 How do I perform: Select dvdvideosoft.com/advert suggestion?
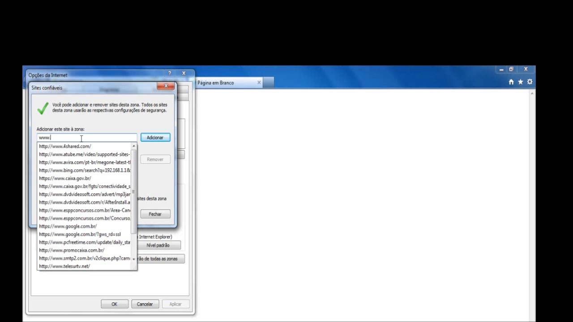[x=84, y=194]
